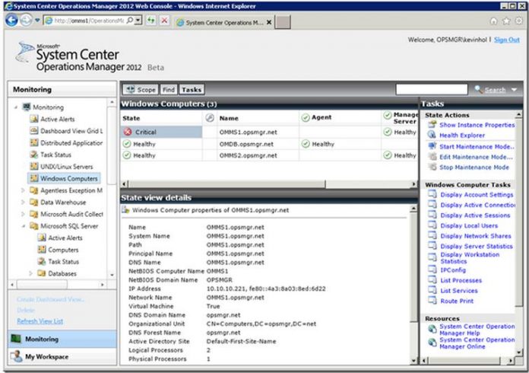Select the System Center Operations Manager browser tab

click(222, 21)
